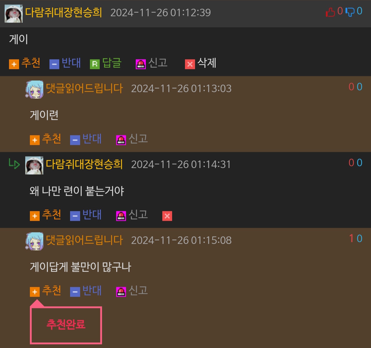Click 반대 on the 게이답게 불만이 많구나 reply
Image resolution: width=371 pixels, height=348 pixels.
(x=86, y=291)
